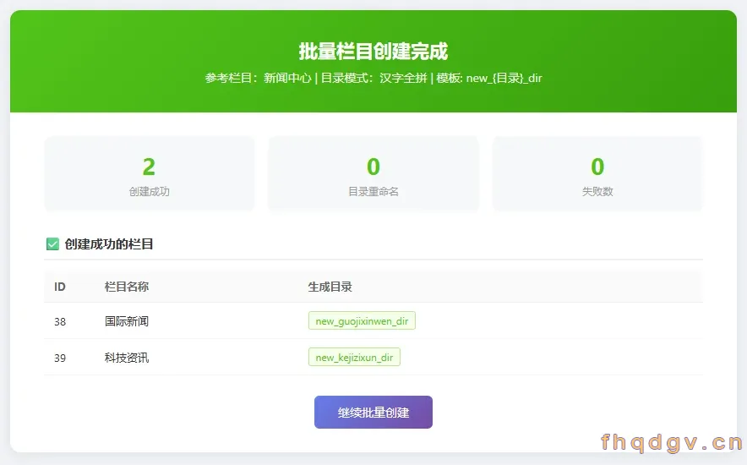Click the 目录重命名 count card
747x465 pixels.
point(373,174)
